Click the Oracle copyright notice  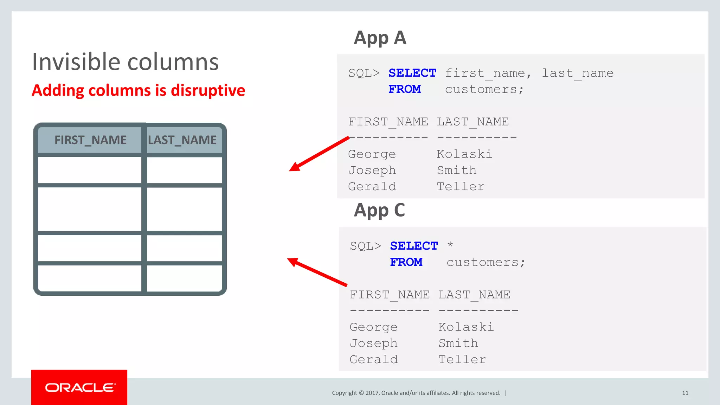pos(416,393)
